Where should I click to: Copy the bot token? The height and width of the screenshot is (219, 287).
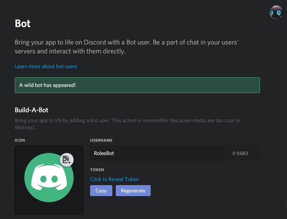101,191
